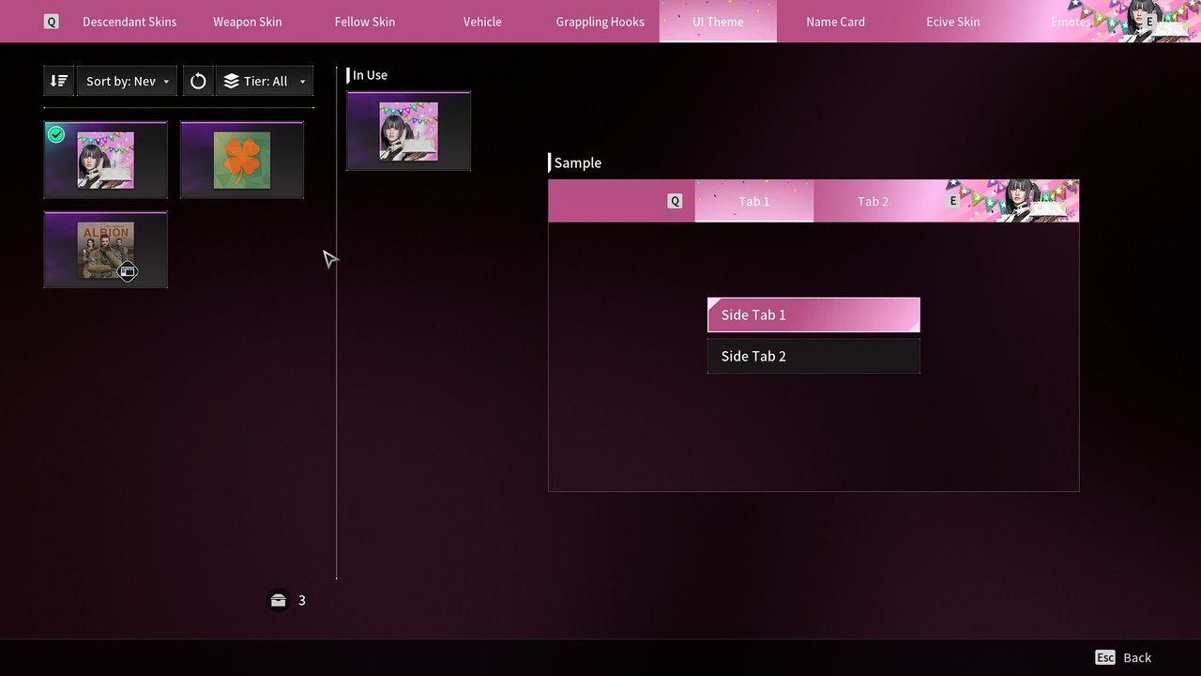1201x676 pixels.
Task: Go to the Vehicle tab
Action: pyautogui.click(x=482, y=22)
